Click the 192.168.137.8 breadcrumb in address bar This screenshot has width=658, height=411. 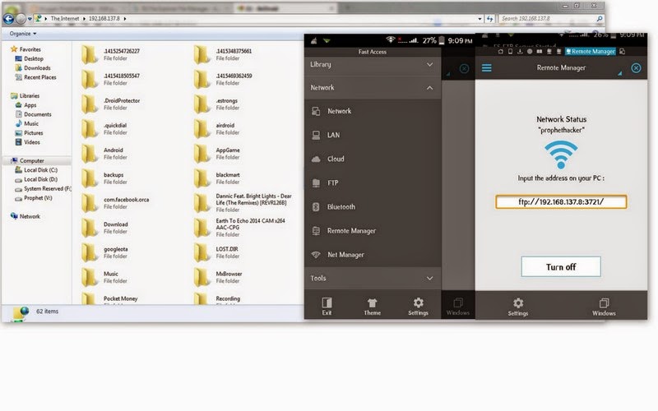104,18
